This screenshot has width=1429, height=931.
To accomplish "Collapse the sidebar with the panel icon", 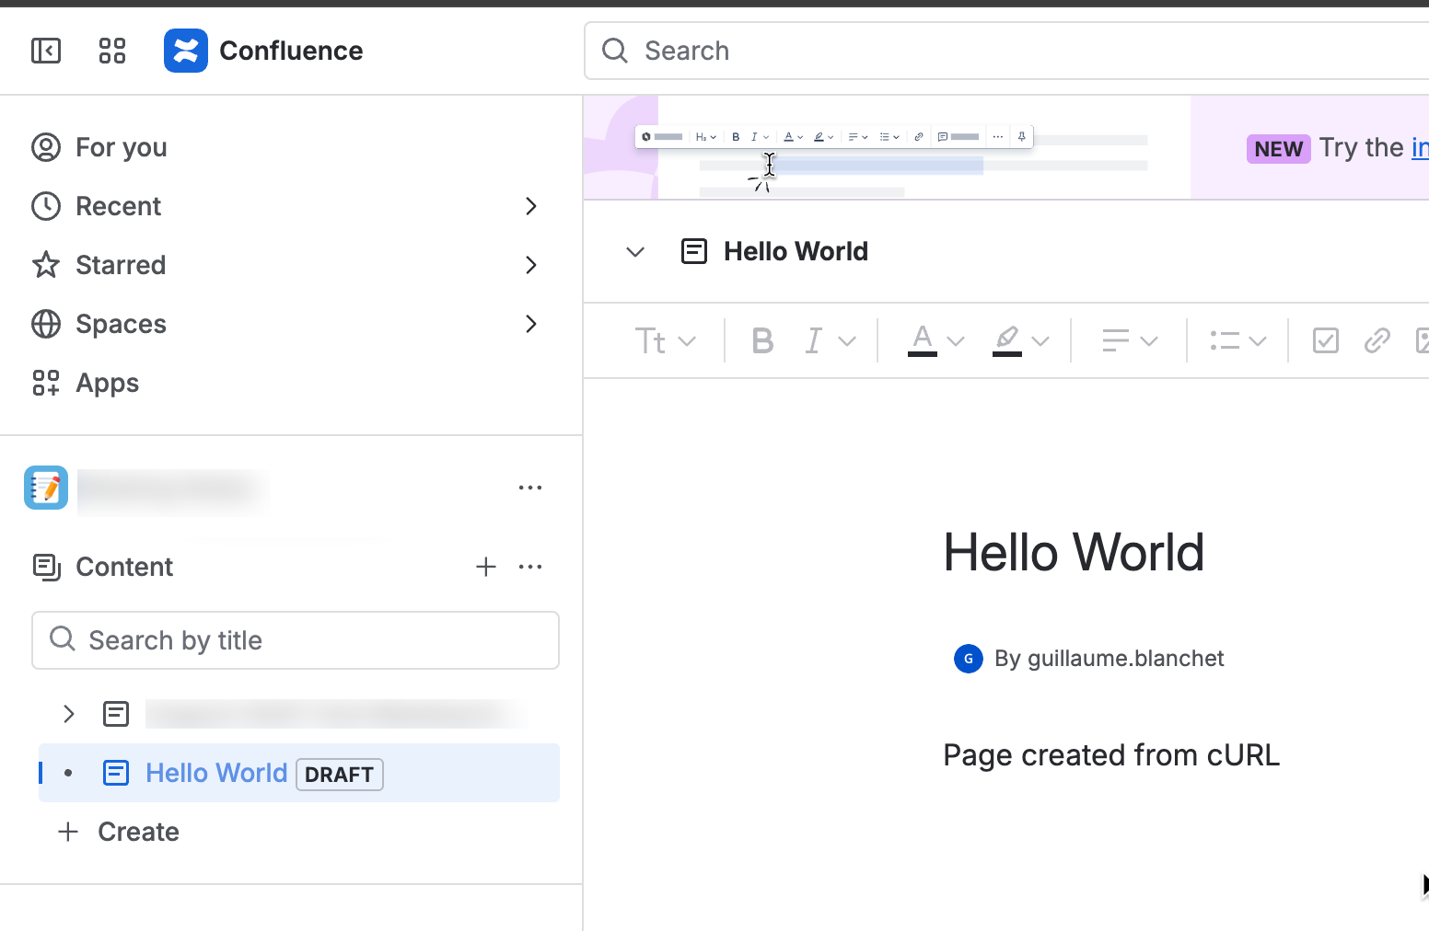I will pos(46,51).
